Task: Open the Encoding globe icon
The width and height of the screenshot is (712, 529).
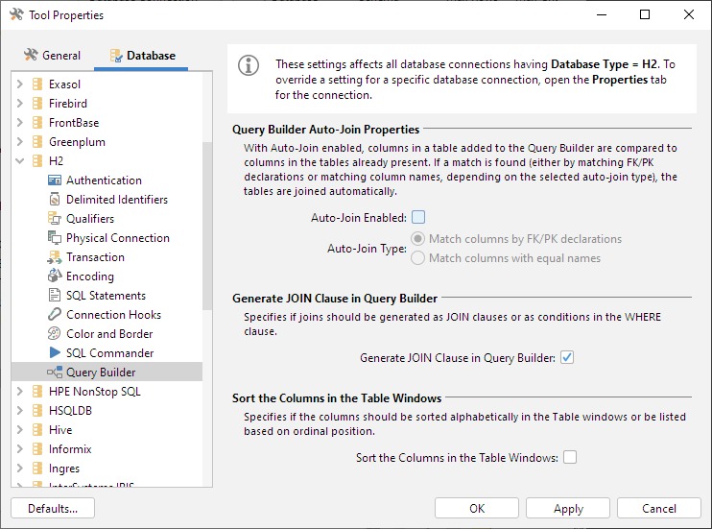Action: (x=55, y=277)
